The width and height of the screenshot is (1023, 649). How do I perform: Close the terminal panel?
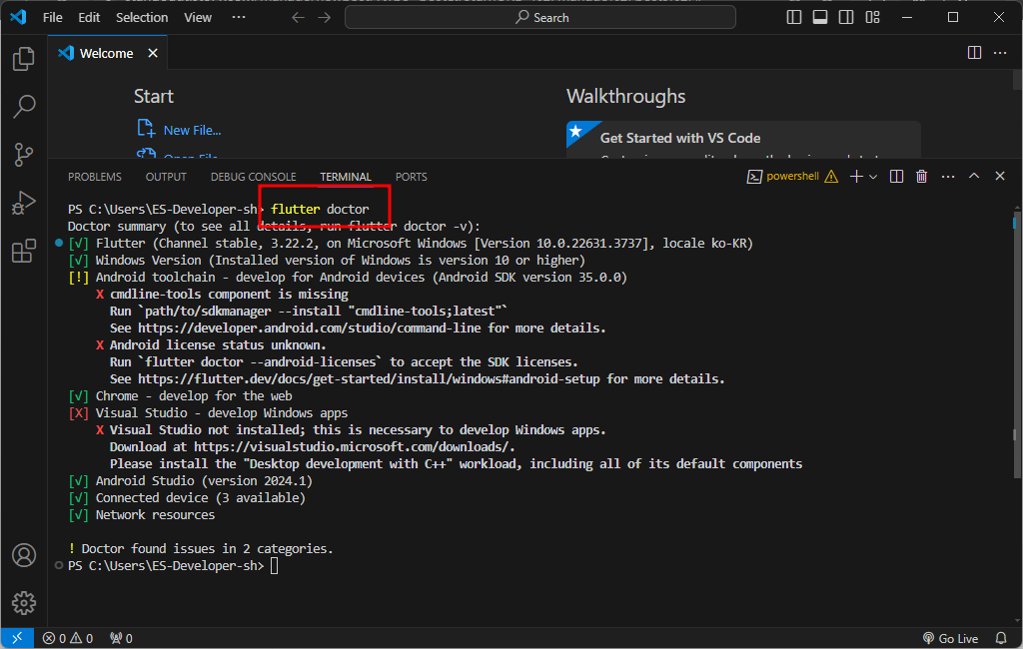999,176
